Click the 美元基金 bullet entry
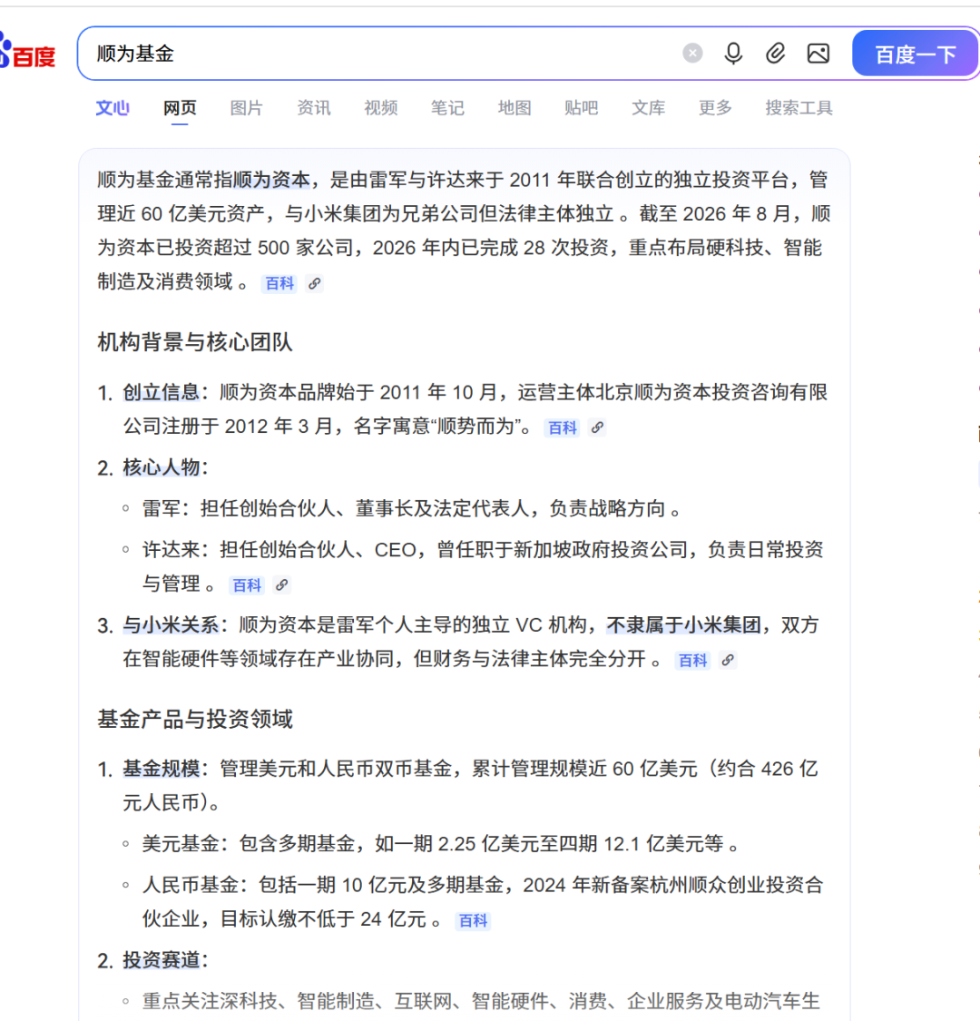This screenshot has width=980, height=1021. coord(442,844)
